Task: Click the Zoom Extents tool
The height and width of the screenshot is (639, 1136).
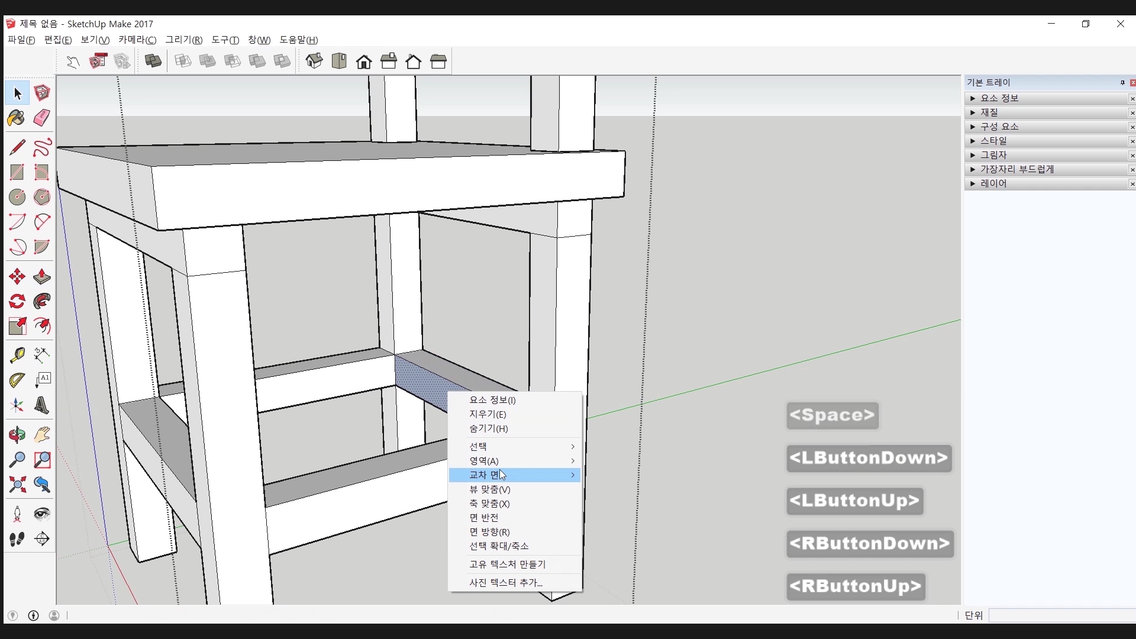Action: click(17, 485)
